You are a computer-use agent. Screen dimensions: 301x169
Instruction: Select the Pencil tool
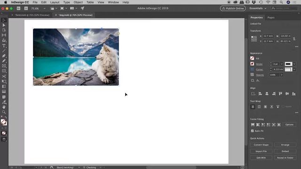click(x=4, y=61)
